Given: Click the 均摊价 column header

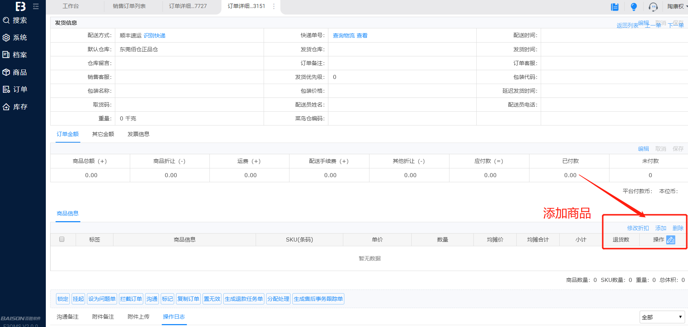Looking at the screenshot, I should coord(495,240).
